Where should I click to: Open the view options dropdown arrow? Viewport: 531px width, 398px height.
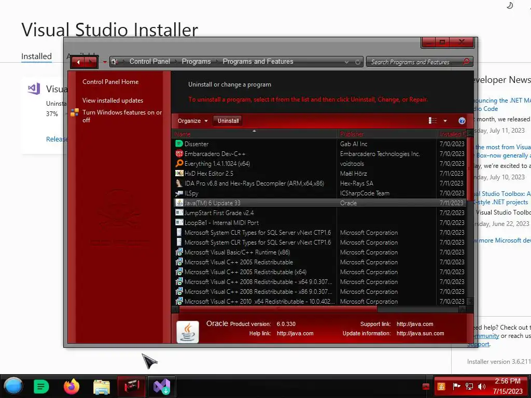(445, 121)
